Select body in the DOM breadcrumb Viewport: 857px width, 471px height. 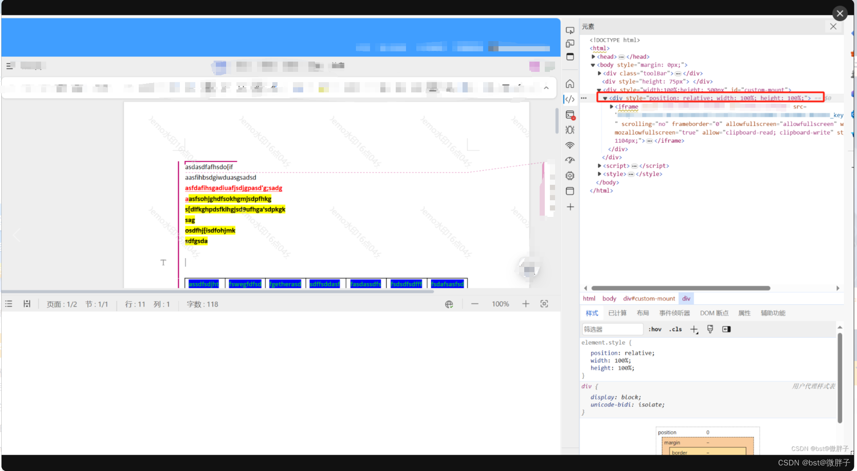[609, 299]
